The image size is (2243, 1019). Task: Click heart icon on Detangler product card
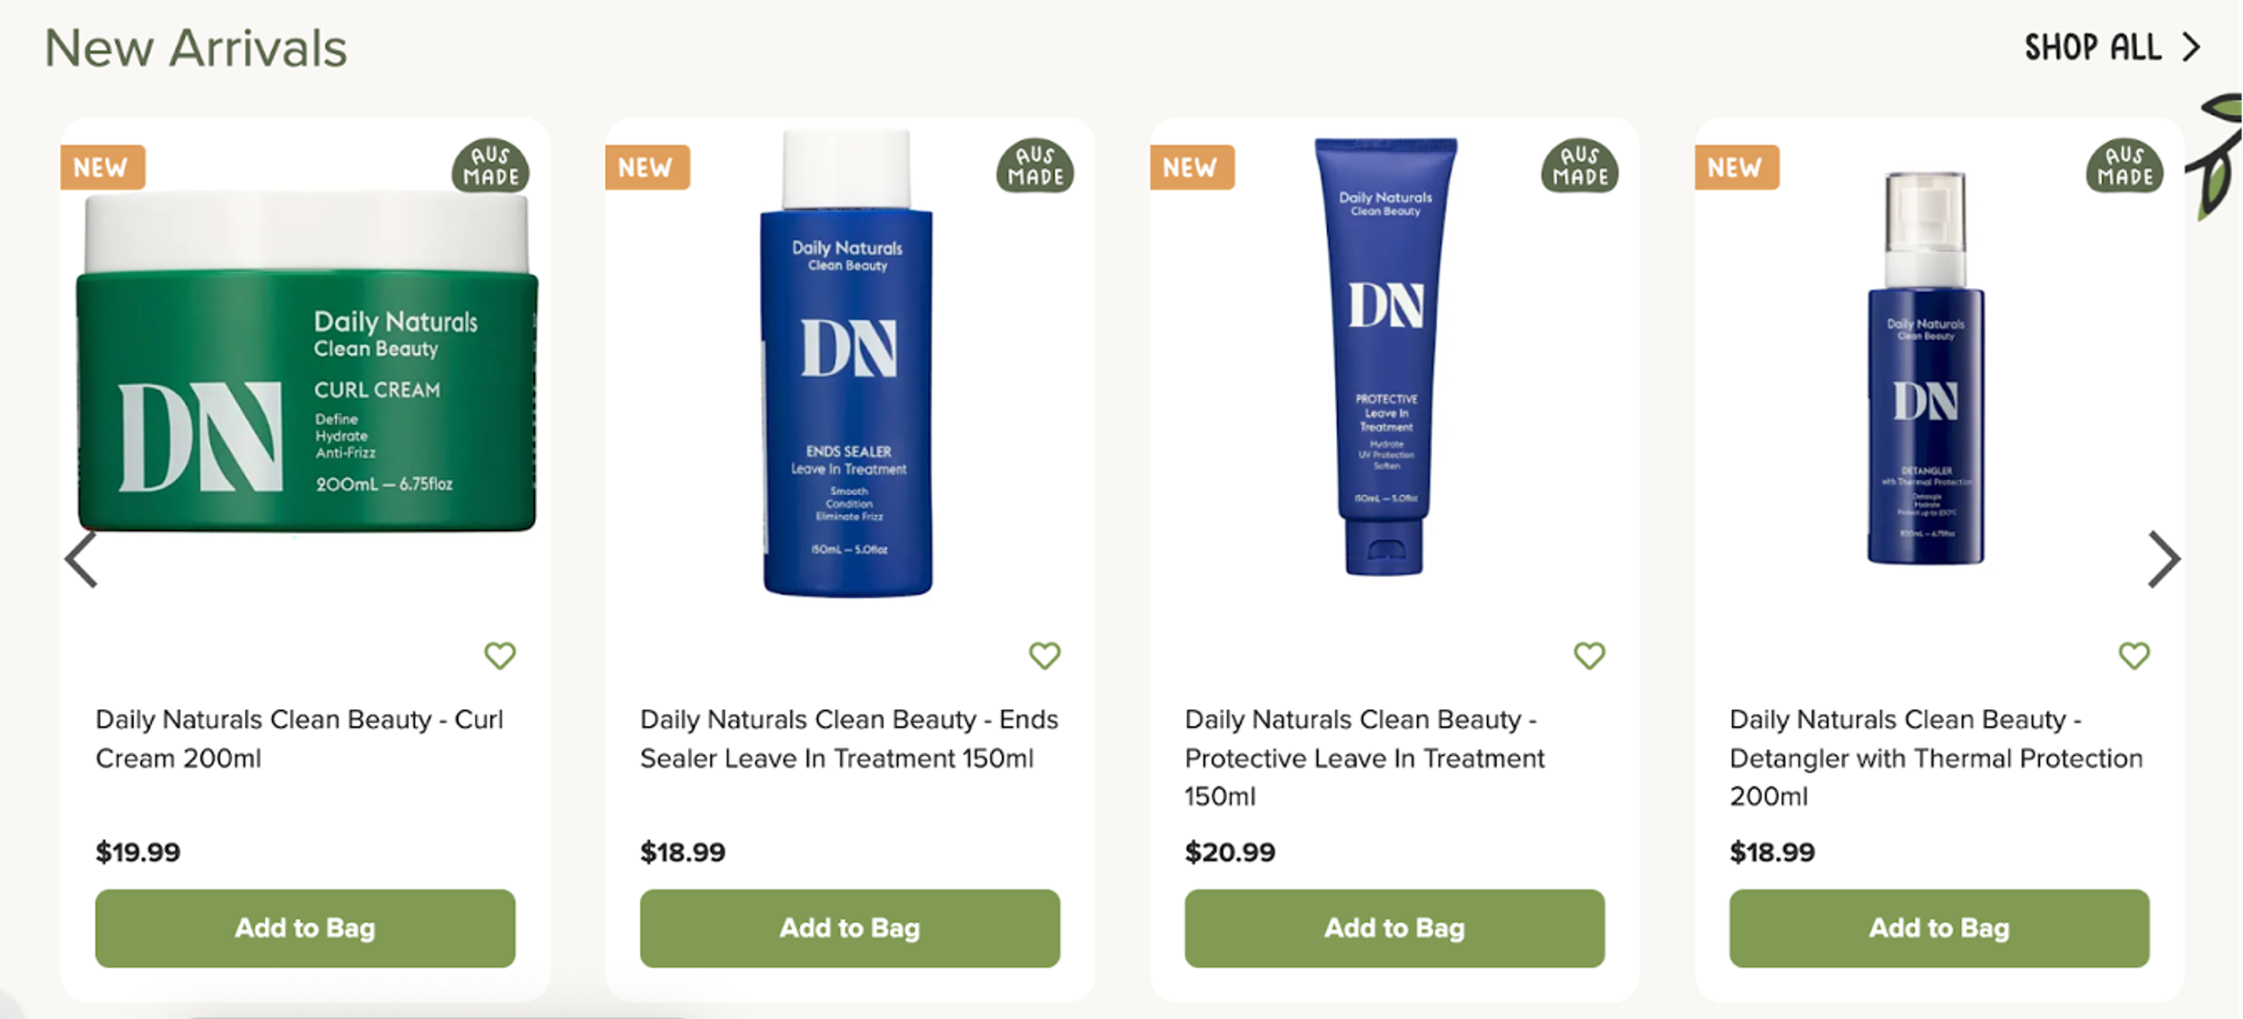pos(2134,655)
